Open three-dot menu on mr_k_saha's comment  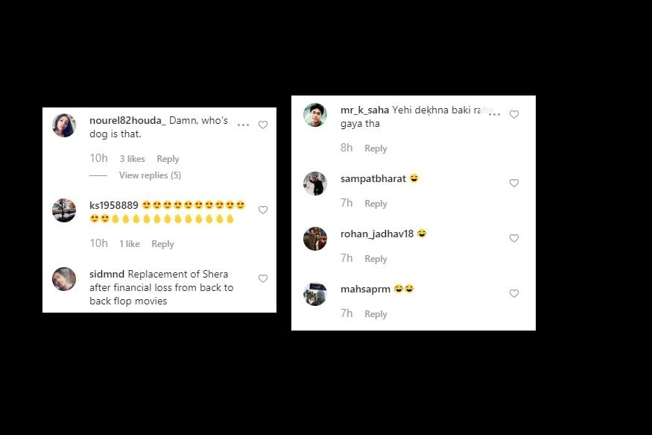tap(495, 114)
